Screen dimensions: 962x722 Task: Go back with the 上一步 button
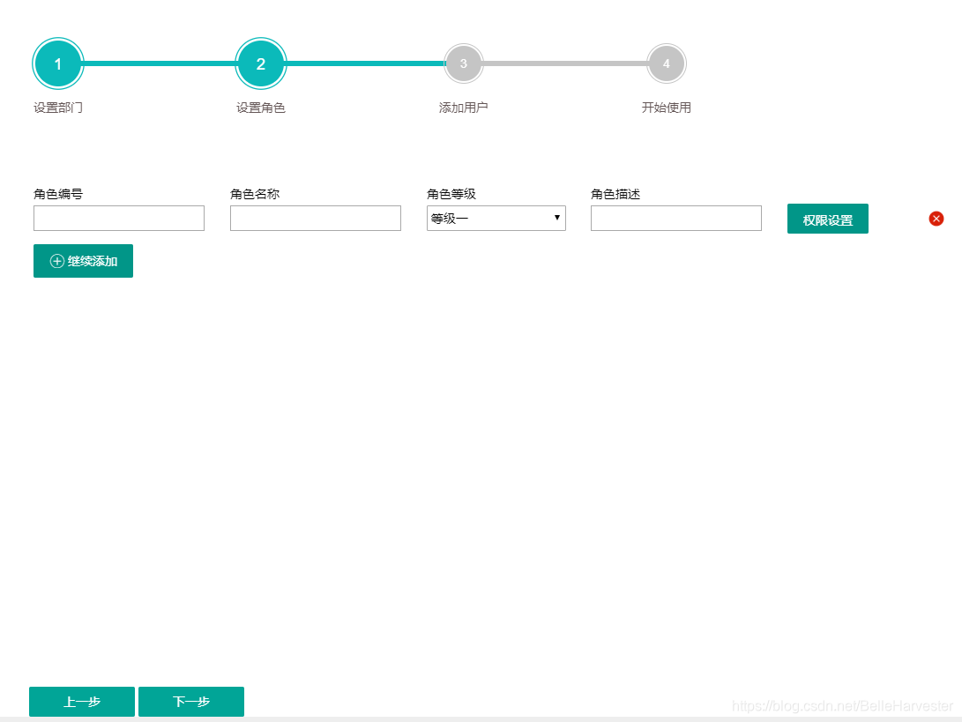point(82,701)
